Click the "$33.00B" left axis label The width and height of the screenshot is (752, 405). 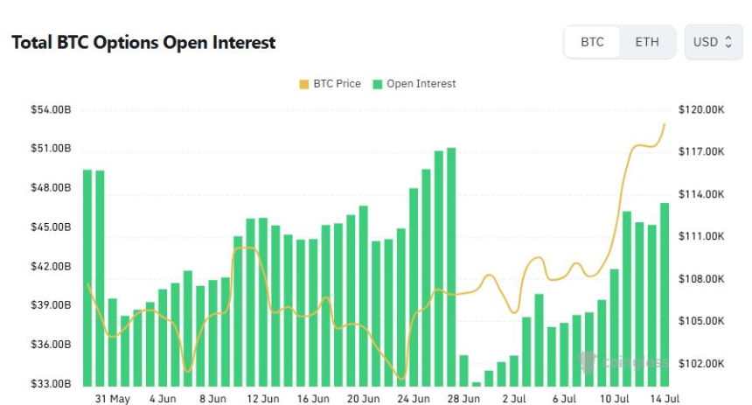(50, 384)
